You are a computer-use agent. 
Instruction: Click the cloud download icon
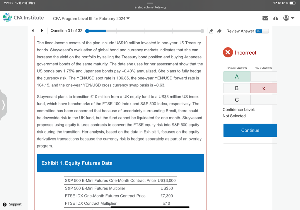tap(275, 18)
